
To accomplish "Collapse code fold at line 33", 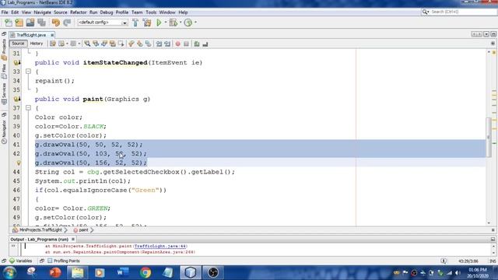I will coord(28,72).
